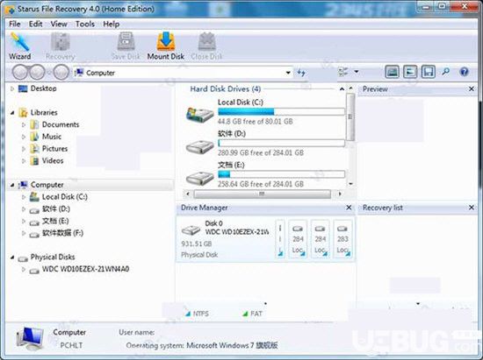Select Desktop in the folder tree
This screenshot has width=483, height=360.
43,88
